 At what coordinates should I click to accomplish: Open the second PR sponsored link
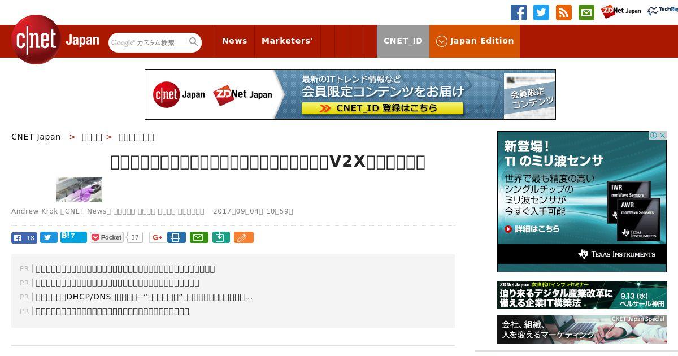118,283
